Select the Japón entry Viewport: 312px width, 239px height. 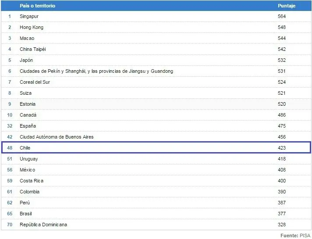point(26,60)
